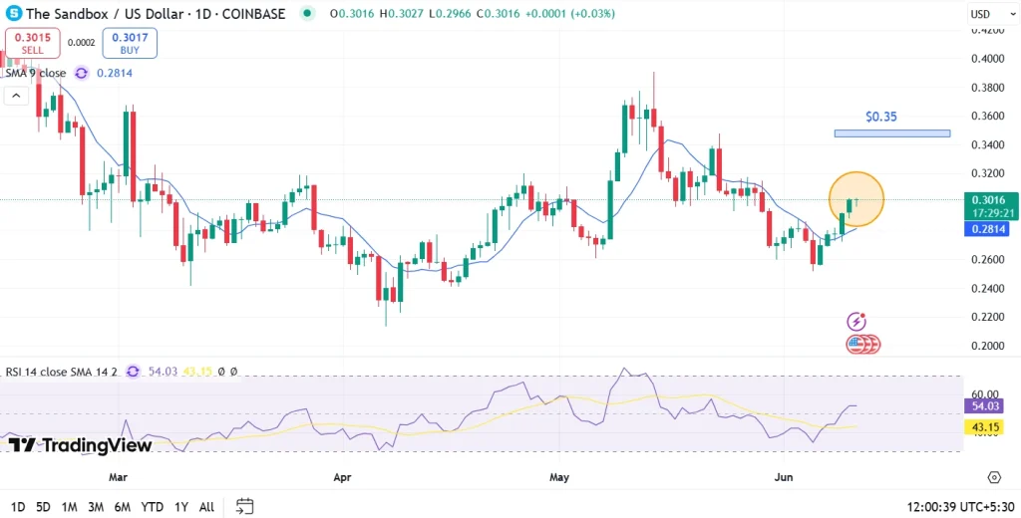Click The Sandbox coin logo icon
The height and width of the screenshot is (518, 1021).
(x=13, y=14)
